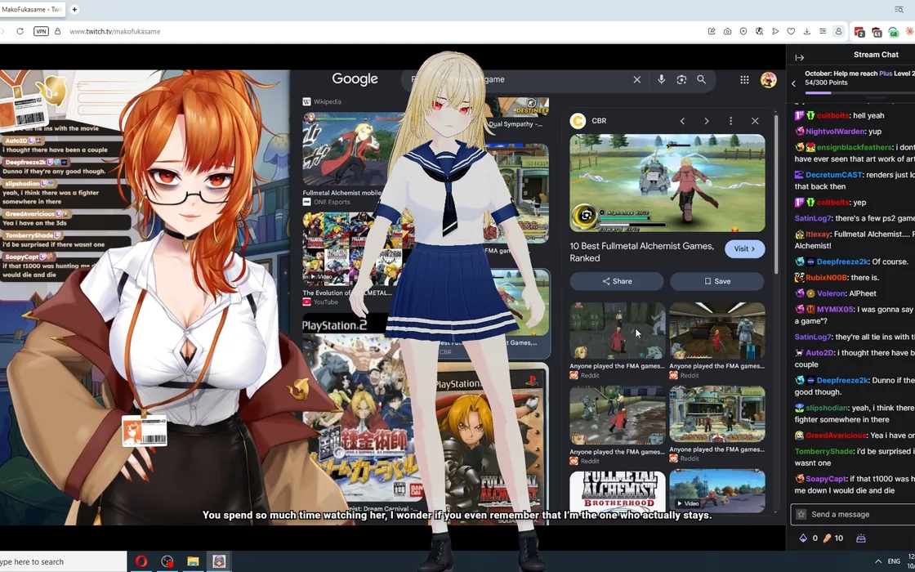Bookmark page with the heart icon
Screen dimensions: 915x572
click(791, 32)
